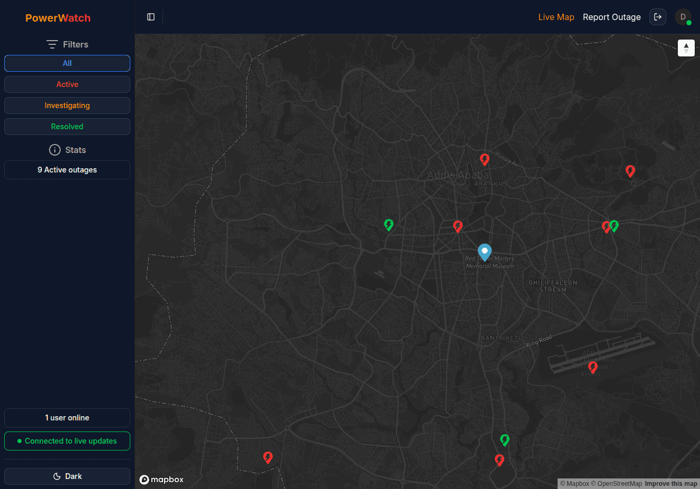Open the PowerWatch home logo
The image size is (700, 489).
(x=58, y=18)
